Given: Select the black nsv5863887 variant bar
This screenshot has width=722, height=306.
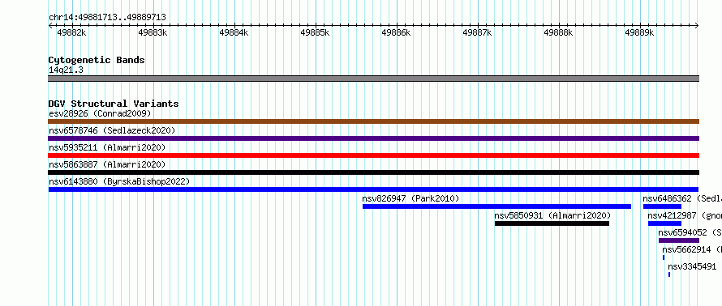Looking at the screenshot, I should click(373, 172).
